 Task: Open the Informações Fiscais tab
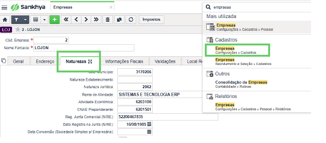point(124,62)
